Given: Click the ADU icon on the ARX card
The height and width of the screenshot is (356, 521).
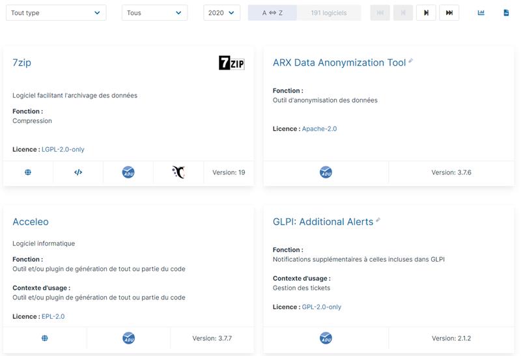Looking at the screenshot, I should [326, 172].
